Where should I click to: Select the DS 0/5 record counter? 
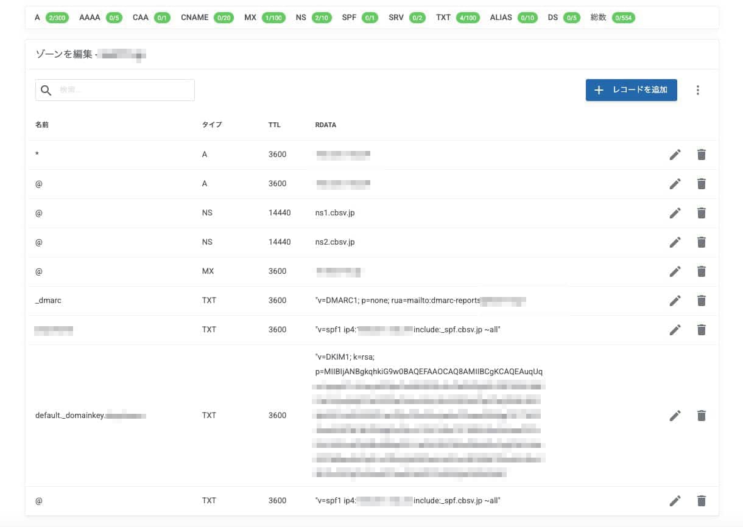click(x=563, y=18)
